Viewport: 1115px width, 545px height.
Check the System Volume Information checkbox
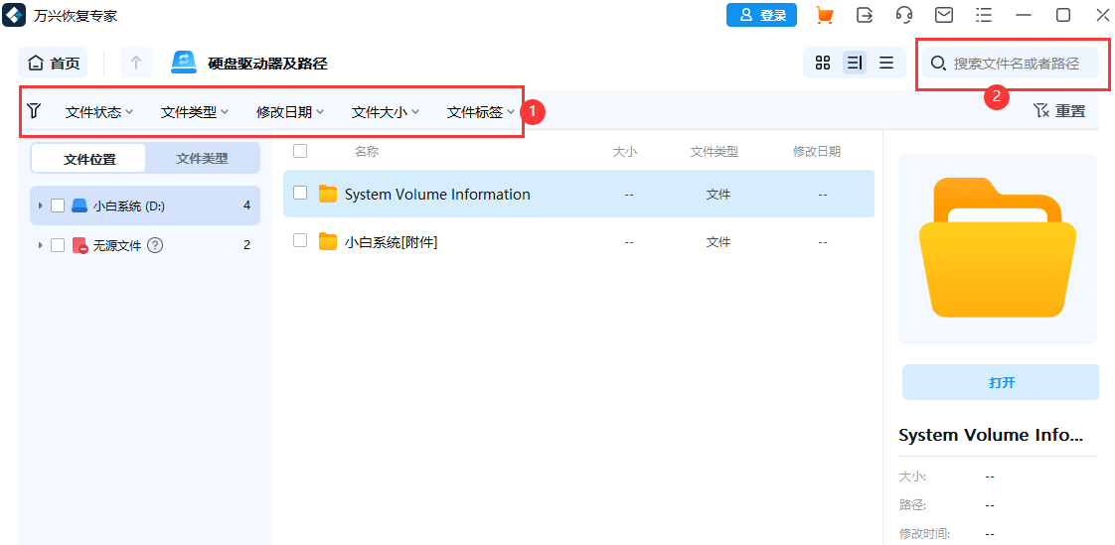tap(300, 193)
